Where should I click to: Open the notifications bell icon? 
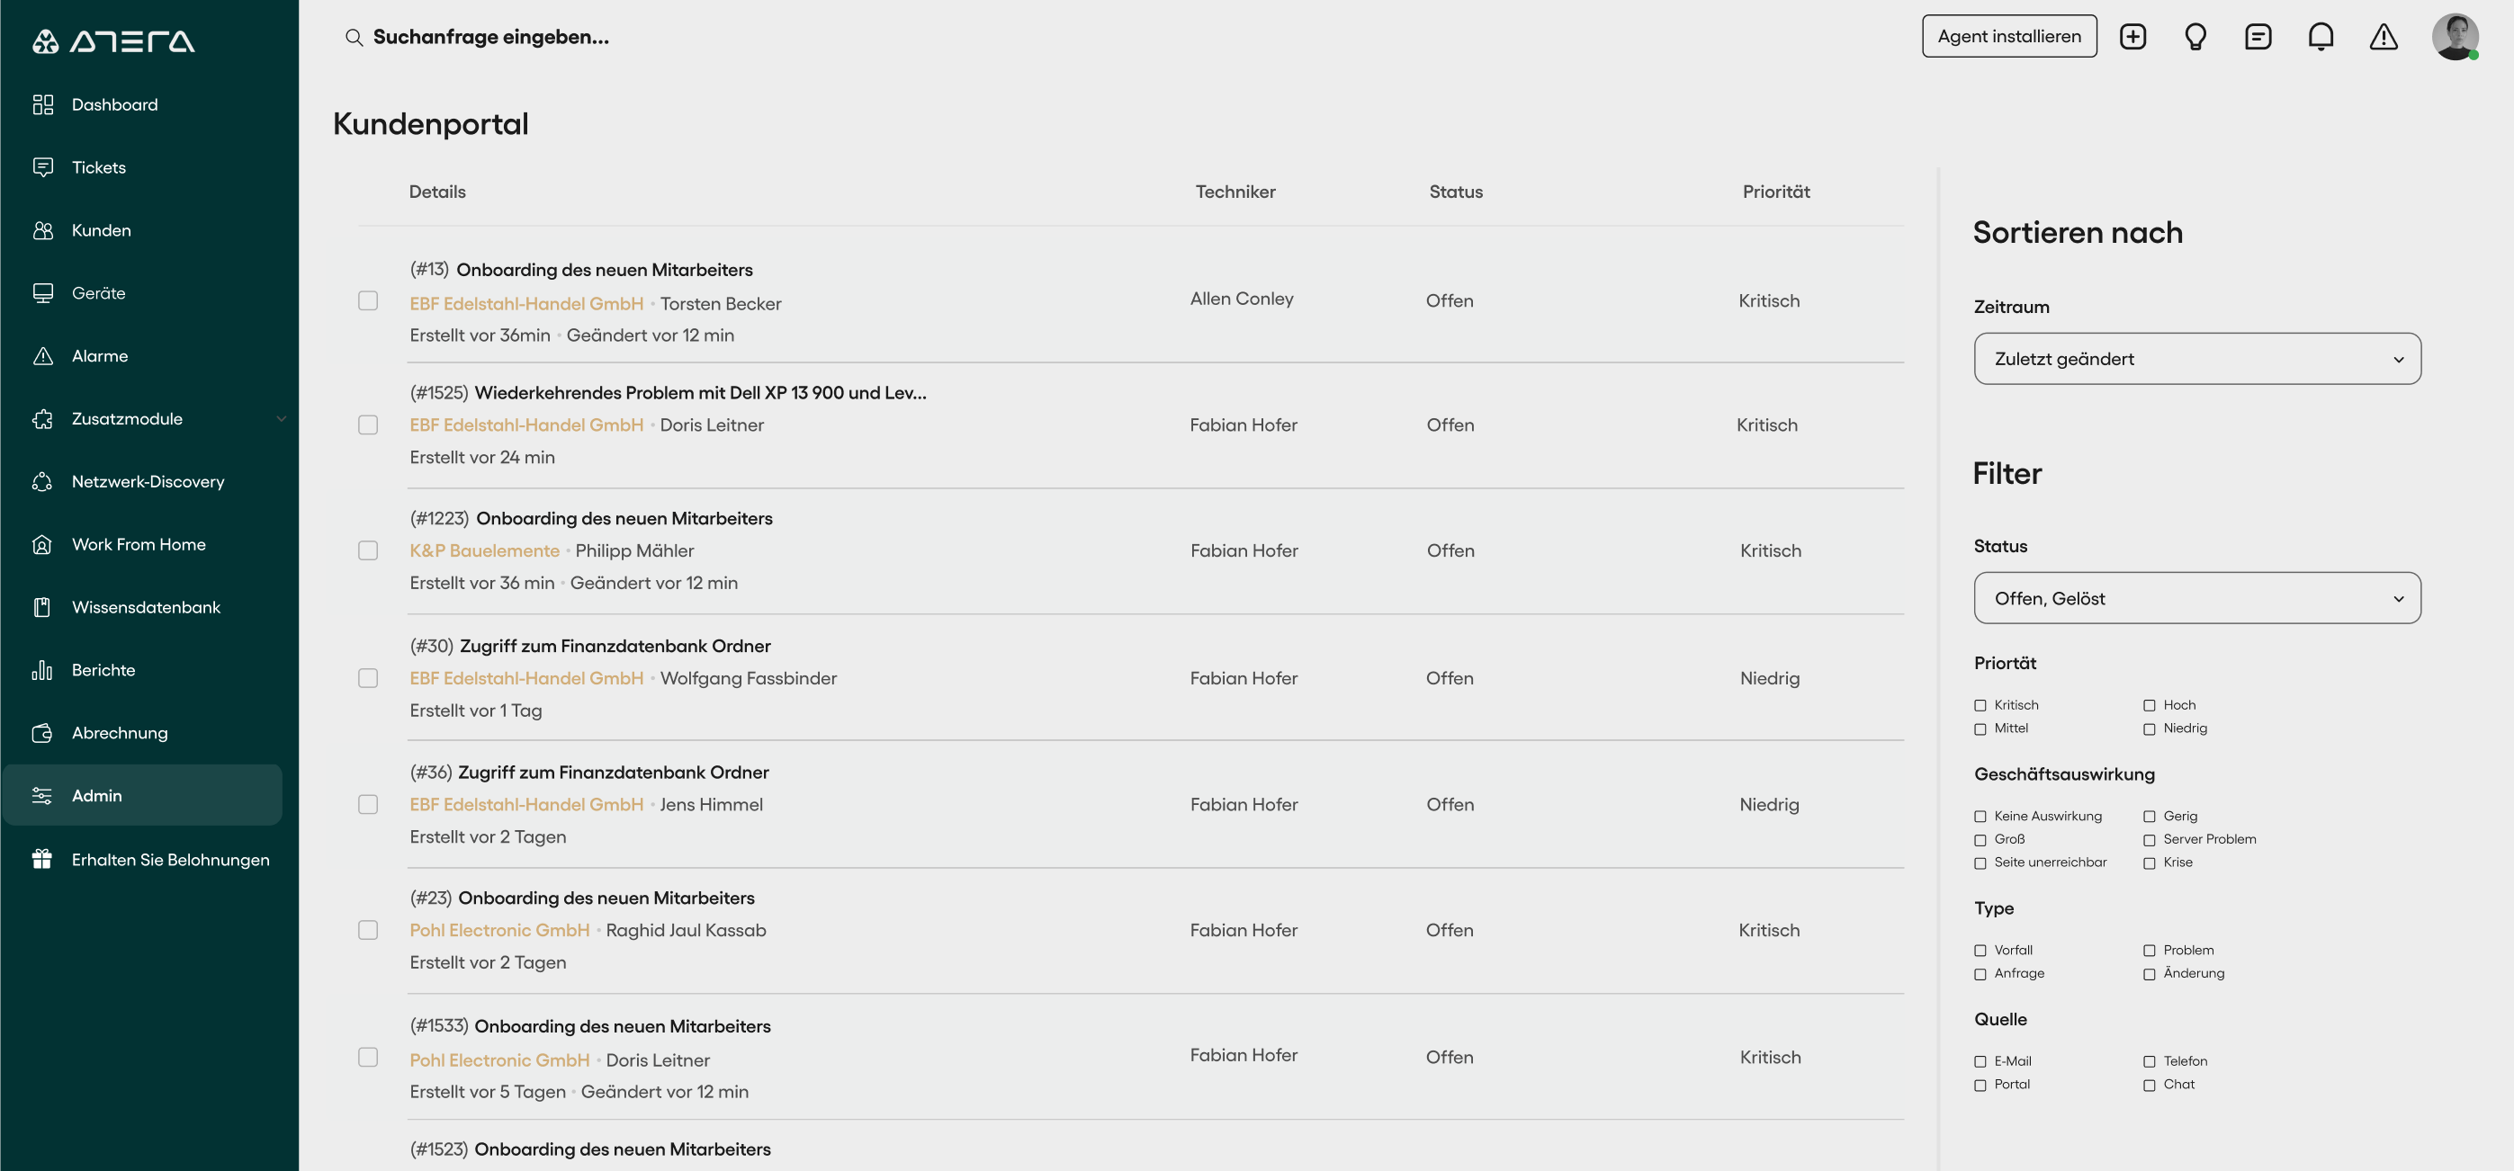point(2321,36)
